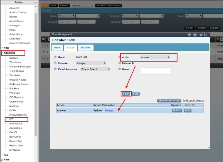This screenshot has height=162, width=223.
Task: Click into the Memo text field
Action: click(x=156, y=71)
